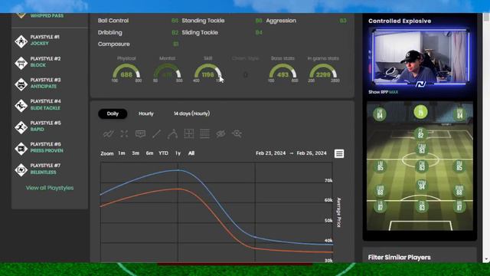Click the Skill 1196 gauge
Image resolution: width=490 pixels, height=276 pixels.
point(207,71)
